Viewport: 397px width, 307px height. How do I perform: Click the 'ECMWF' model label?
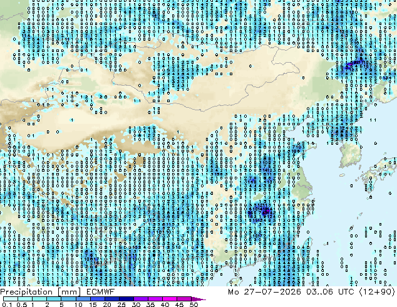[101, 292]
